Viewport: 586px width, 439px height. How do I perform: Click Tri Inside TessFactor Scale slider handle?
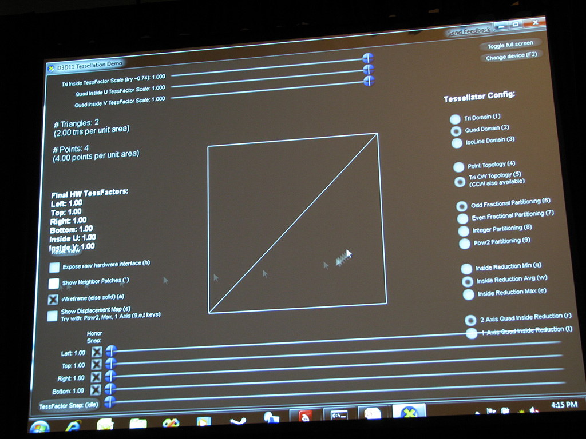[368, 58]
